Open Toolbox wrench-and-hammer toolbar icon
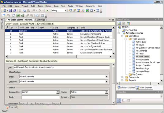Viewport: 164px width, 113px height. tap(83, 11)
